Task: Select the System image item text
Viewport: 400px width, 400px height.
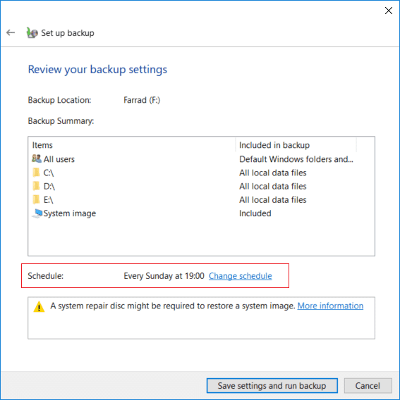Action: point(70,213)
